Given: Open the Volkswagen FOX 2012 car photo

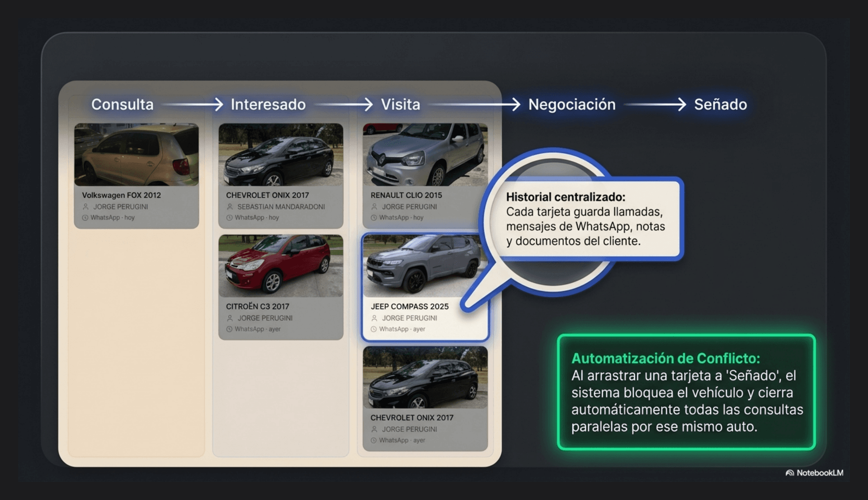Looking at the screenshot, I should coord(137,154).
